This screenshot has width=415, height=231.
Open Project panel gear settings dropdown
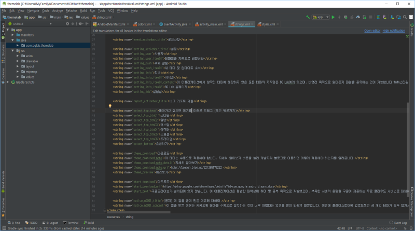(80, 24)
